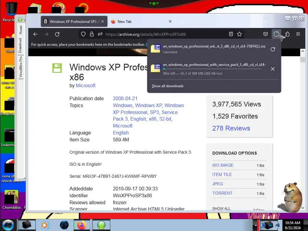Download the ISO IMAGE option
The image size is (308, 231).
tap(223, 165)
